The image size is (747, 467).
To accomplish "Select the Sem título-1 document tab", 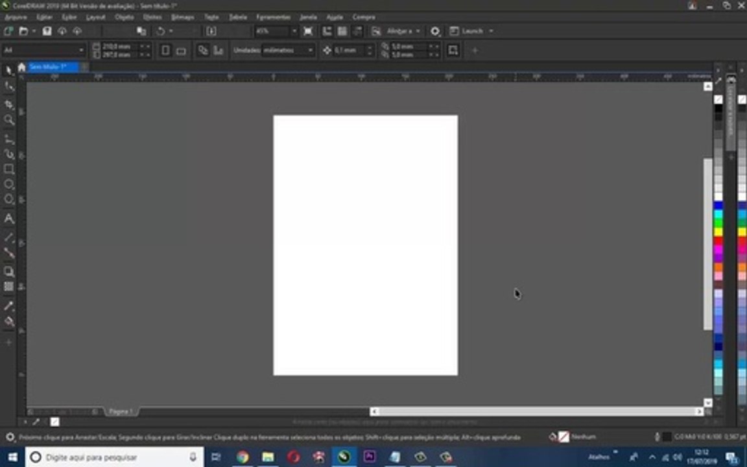I will (52, 67).
